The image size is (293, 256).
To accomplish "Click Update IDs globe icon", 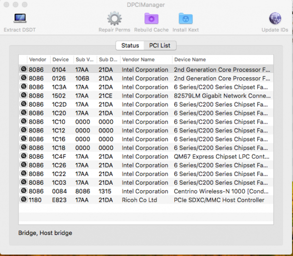I will click(275, 19).
